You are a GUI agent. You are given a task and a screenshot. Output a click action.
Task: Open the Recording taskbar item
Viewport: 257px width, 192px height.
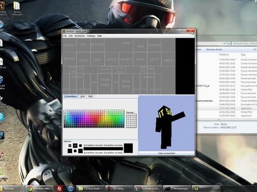119,188
